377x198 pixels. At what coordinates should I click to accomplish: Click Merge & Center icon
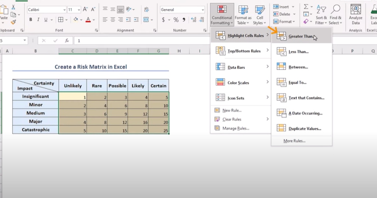tap(146, 20)
